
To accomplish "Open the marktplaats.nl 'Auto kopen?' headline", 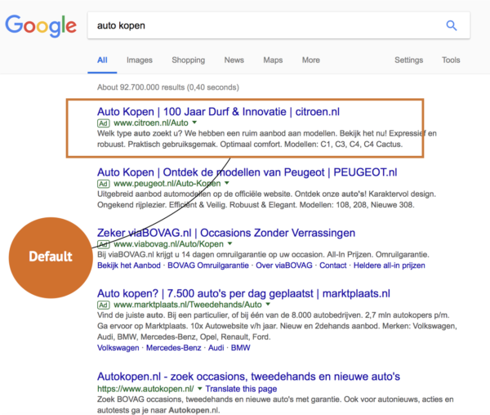I will point(243,293).
